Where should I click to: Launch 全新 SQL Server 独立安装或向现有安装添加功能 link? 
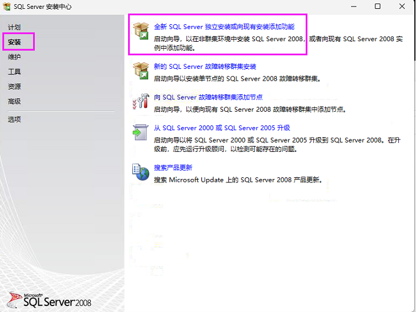[x=224, y=26]
